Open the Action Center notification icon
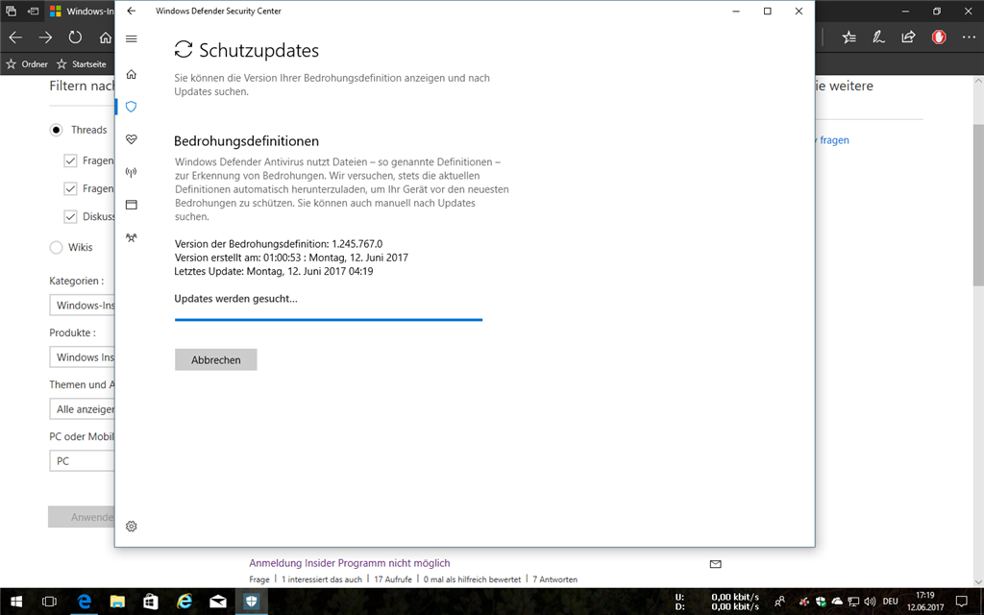Image resolution: width=984 pixels, height=615 pixels. pyautogui.click(x=961, y=602)
